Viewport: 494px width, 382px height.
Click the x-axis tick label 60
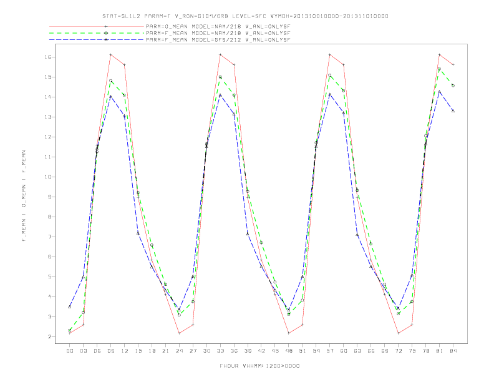coord(344,351)
